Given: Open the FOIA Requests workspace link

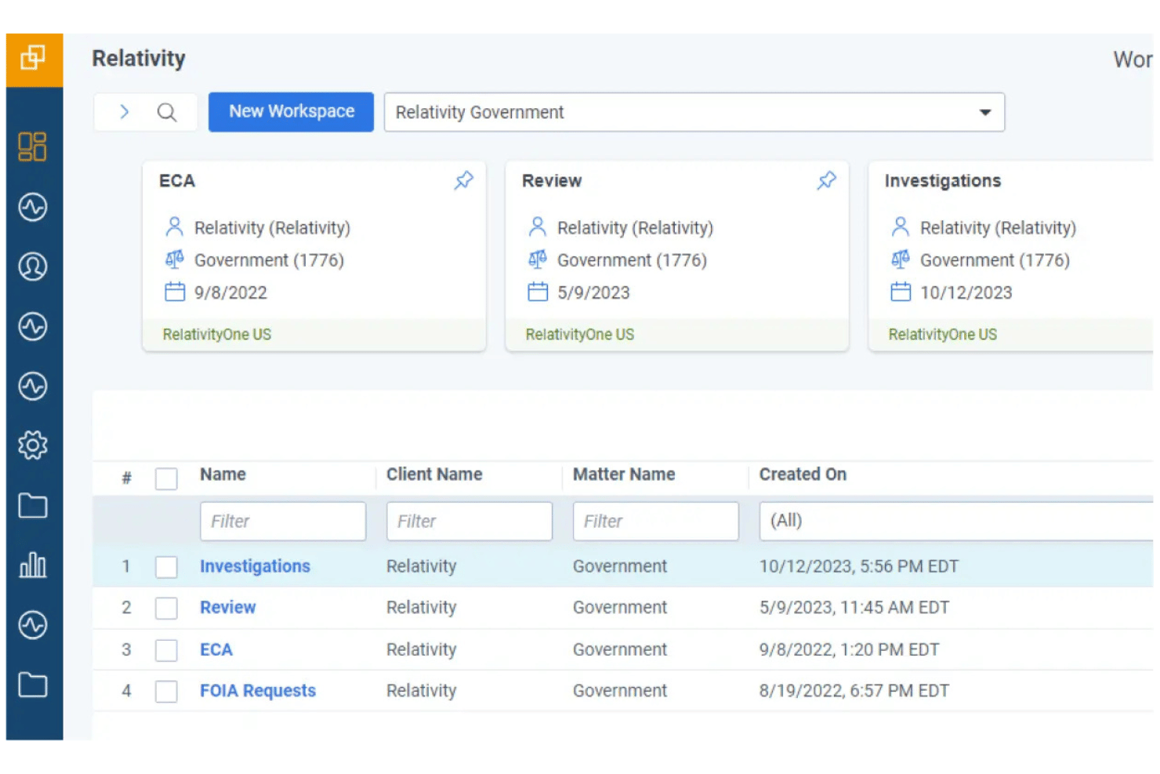Looking at the screenshot, I should click(x=258, y=691).
